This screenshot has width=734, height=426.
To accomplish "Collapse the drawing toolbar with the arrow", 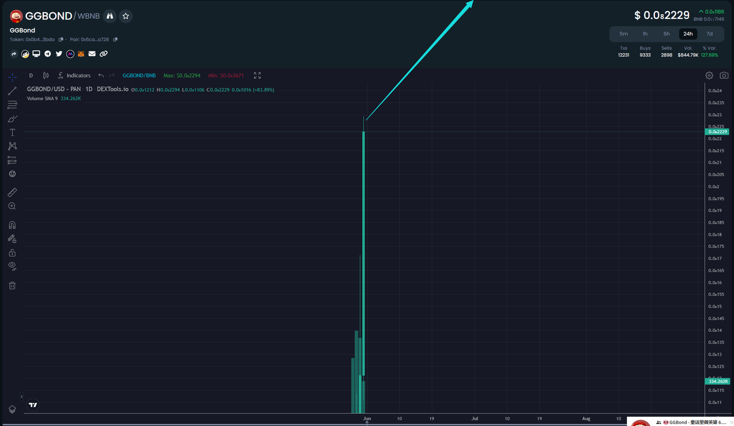I will (22, 396).
